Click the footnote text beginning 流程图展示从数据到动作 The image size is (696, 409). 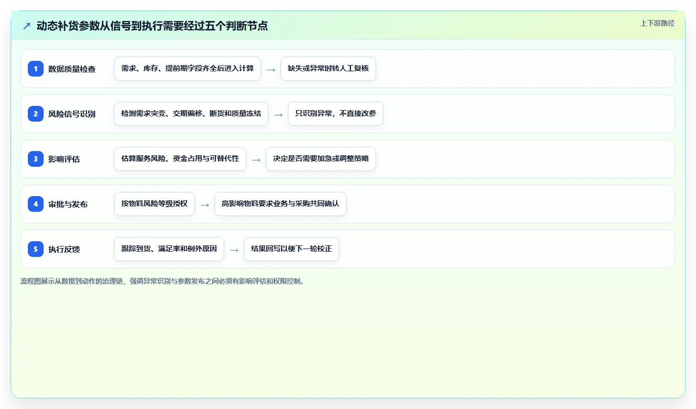pyautogui.click(x=162, y=281)
